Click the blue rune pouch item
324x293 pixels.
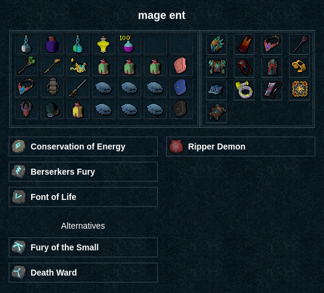tap(180, 87)
